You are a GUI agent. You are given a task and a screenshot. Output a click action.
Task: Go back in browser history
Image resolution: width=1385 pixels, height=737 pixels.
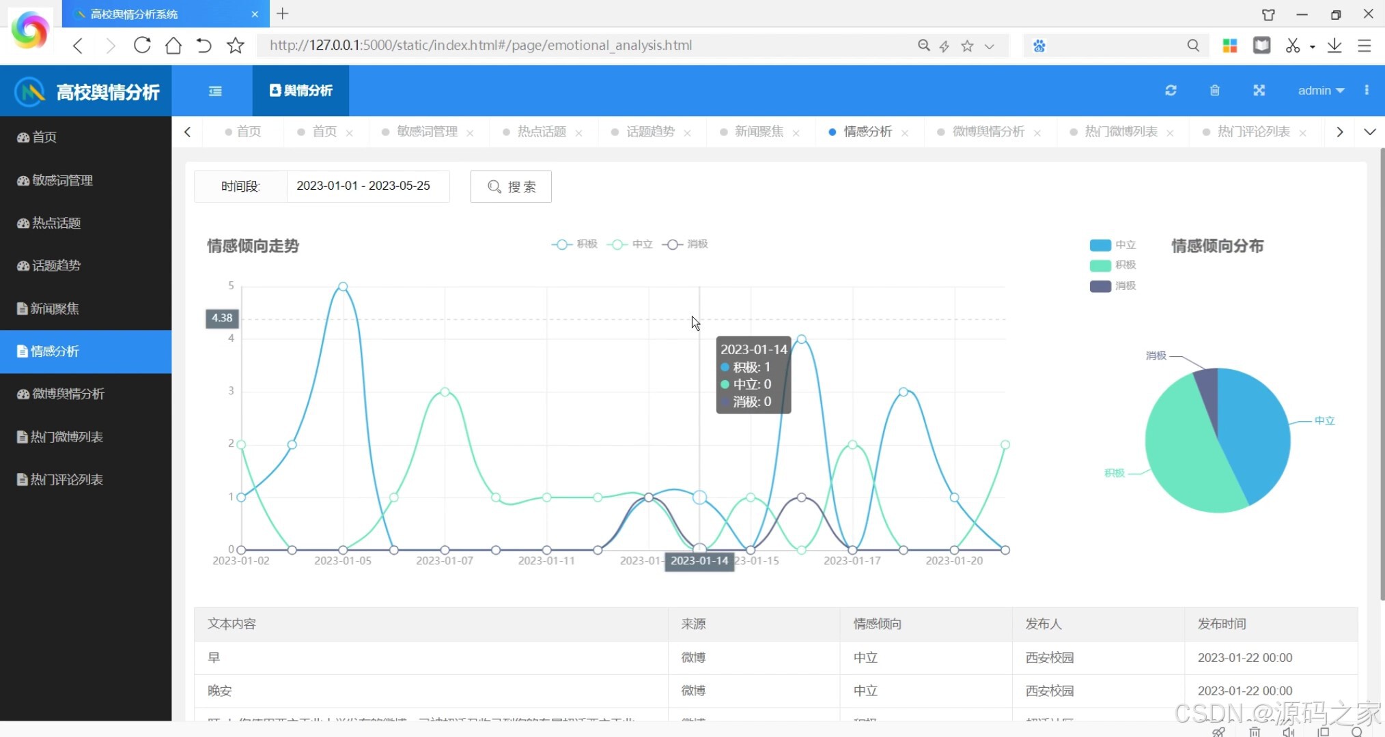click(x=78, y=46)
